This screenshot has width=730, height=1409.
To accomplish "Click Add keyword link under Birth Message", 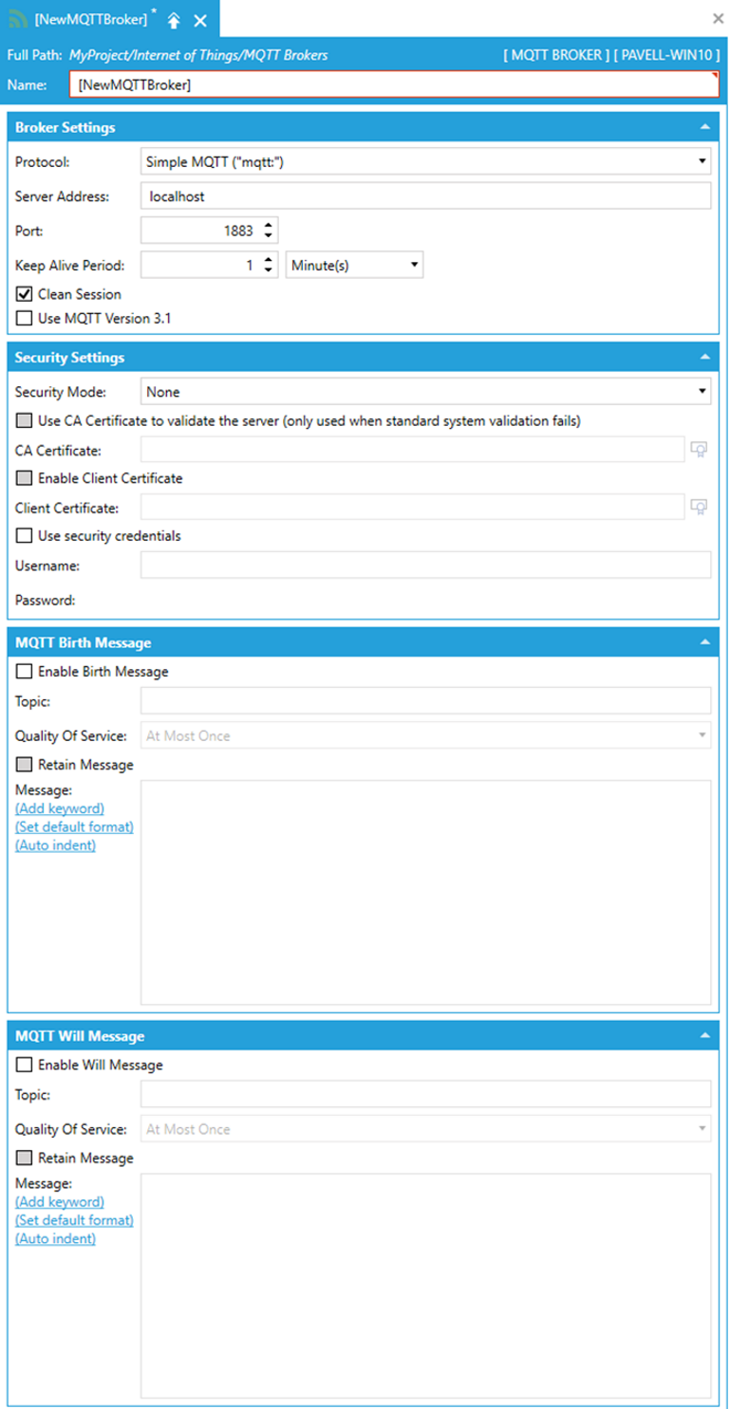I will click(60, 808).
